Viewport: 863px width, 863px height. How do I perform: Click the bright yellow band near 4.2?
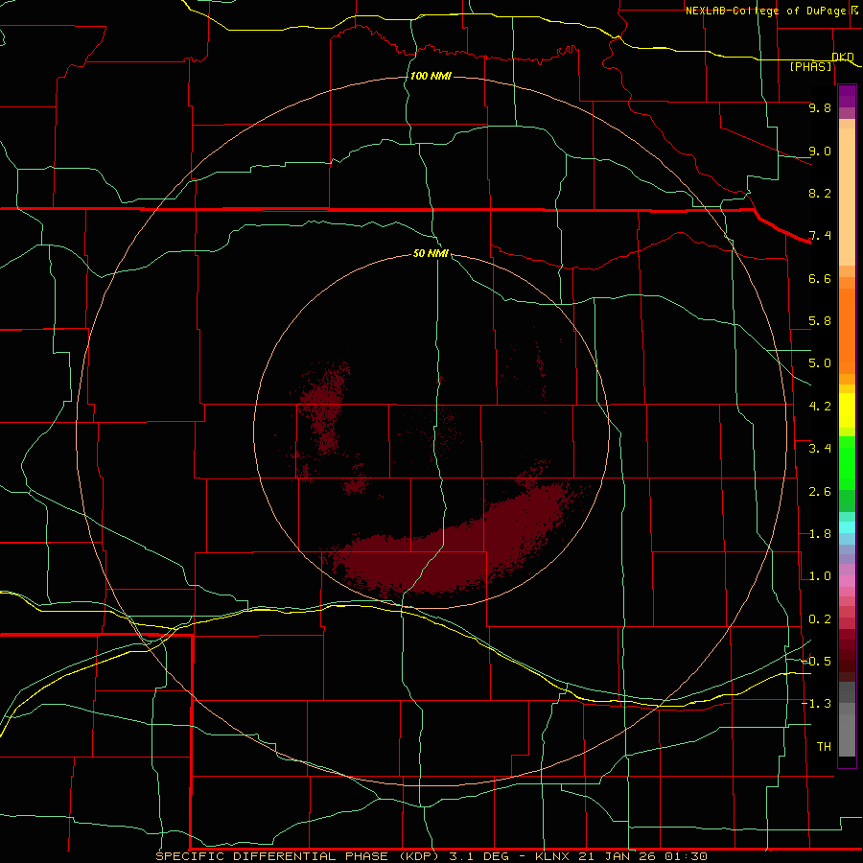pos(847,410)
